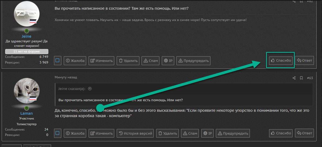Bookmark post #63 with the bookmark icon
Image resolution: width=322 pixels, height=147 pixels.
301,78
